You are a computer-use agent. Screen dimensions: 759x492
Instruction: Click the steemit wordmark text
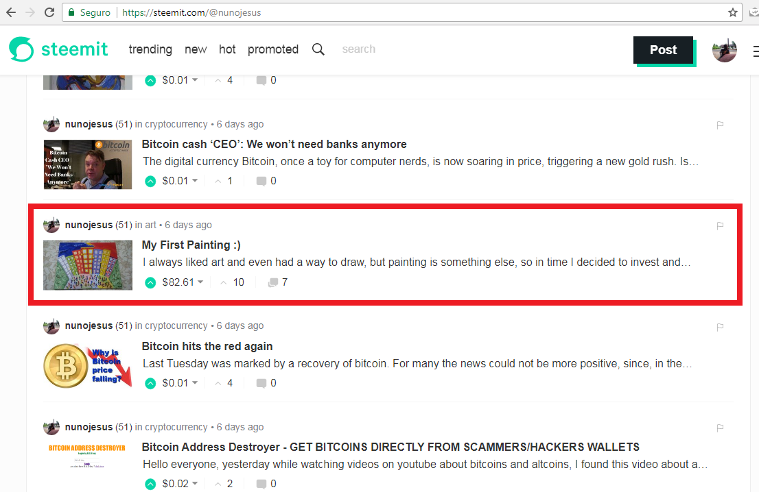coord(75,49)
